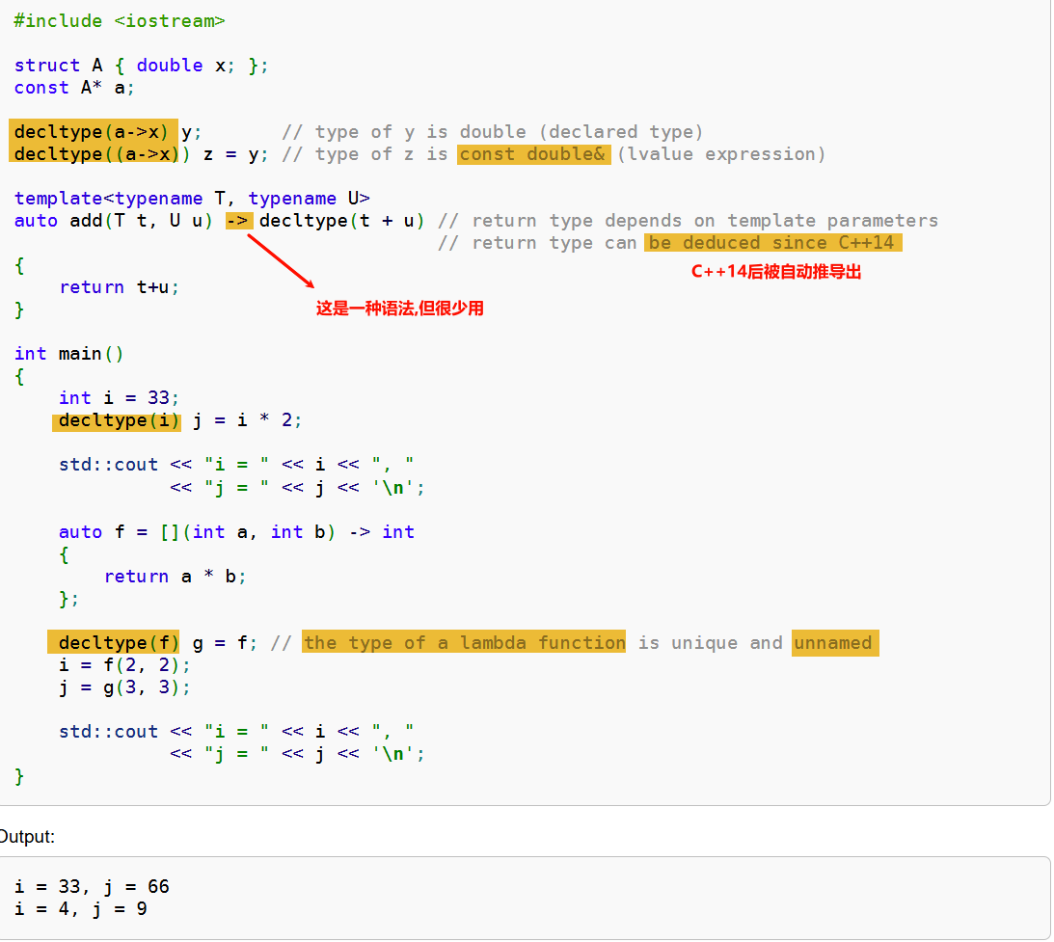Click output line 'i = 33, j = 66'
The width and height of the screenshot is (1054, 942).
92,886
